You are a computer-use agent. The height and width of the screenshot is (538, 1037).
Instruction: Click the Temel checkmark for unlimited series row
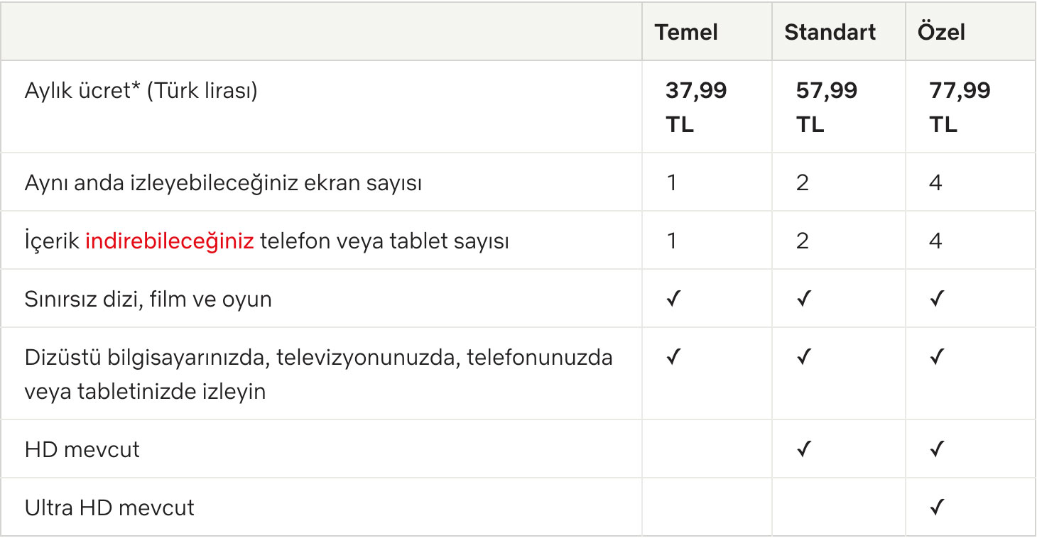point(673,300)
